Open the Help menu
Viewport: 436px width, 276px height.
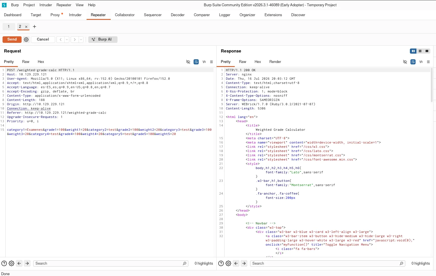pyautogui.click(x=92, y=5)
